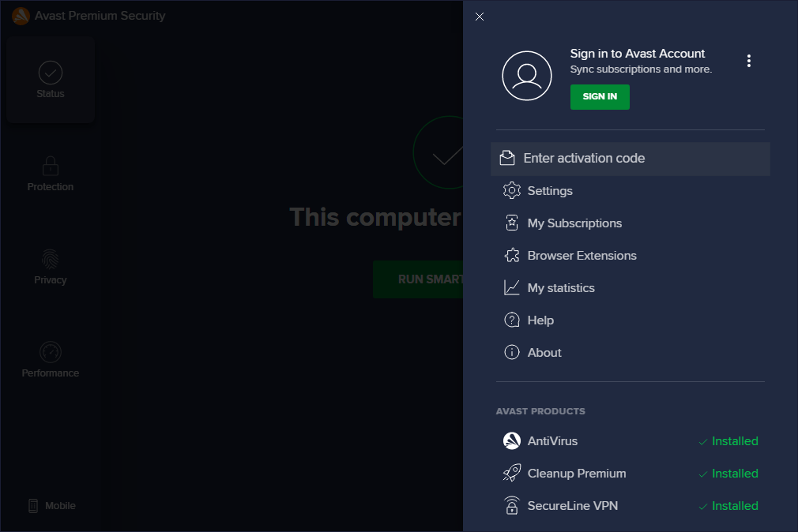This screenshot has height=532, width=798.
Task: Click the Help question mark icon
Action: [511, 320]
